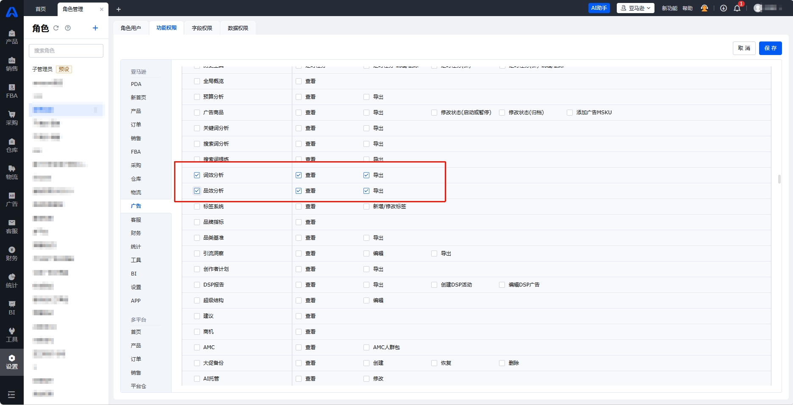
Task: Uncheck 导出 in the 品效分析 row
Action: tap(366, 191)
